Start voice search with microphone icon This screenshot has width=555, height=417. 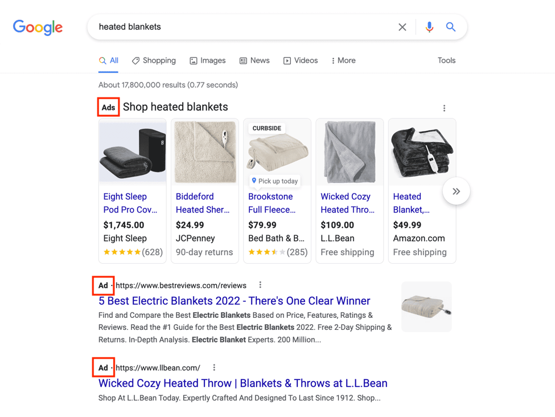[429, 27]
